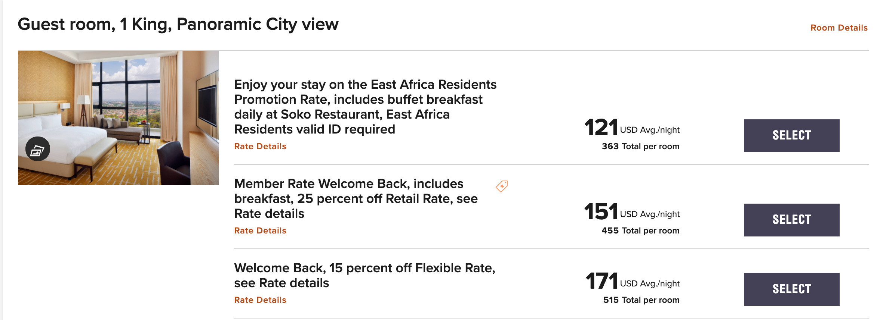Select the 151 USD Member Rate
The width and height of the screenshot is (883, 320).
coord(791,220)
